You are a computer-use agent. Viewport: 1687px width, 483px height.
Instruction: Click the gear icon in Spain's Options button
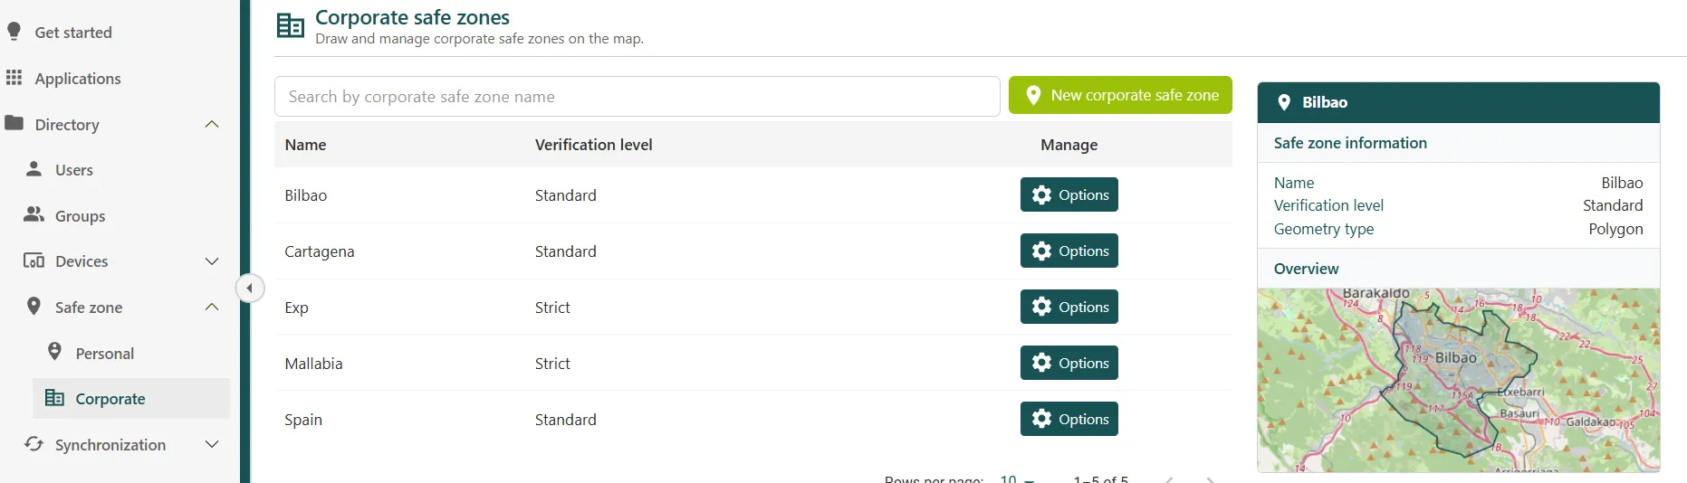tap(1042, 419)
